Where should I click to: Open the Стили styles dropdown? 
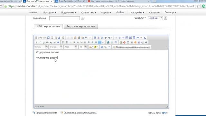[41, 47]
